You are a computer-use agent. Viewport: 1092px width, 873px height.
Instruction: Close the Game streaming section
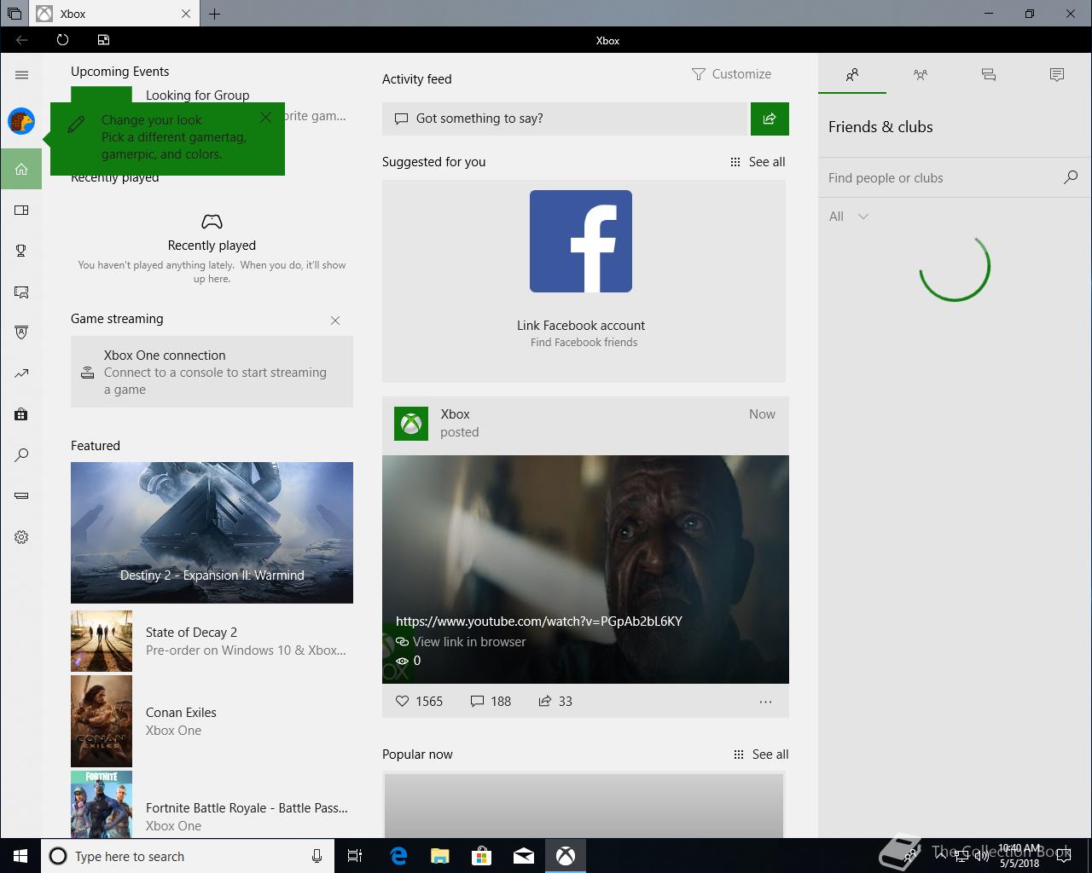tap(335, 321)
